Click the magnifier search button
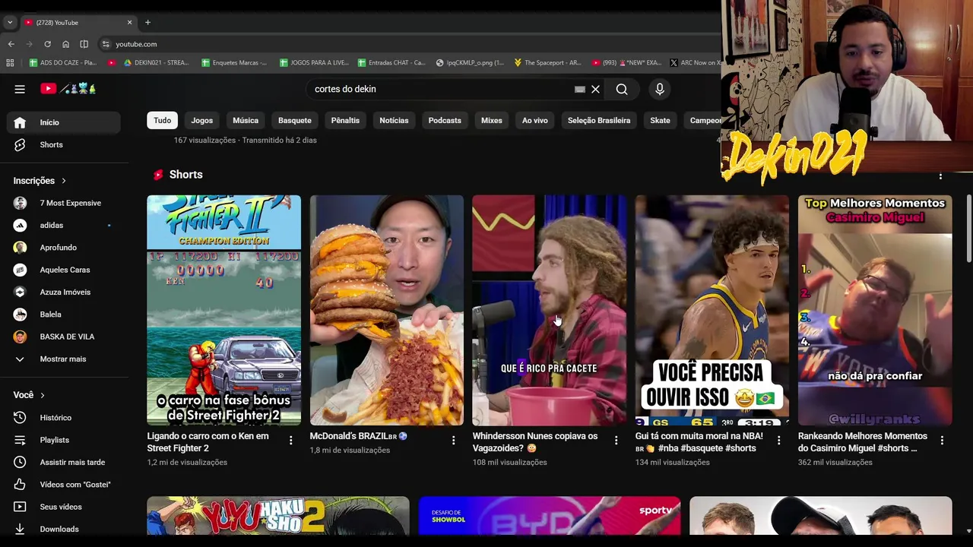This screenshot has height=547, width=973. pyautogui.click(x=622, y=89)
